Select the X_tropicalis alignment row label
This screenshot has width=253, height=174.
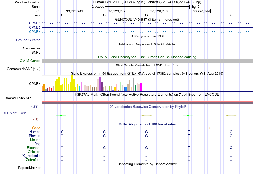[x=31, y=156]
